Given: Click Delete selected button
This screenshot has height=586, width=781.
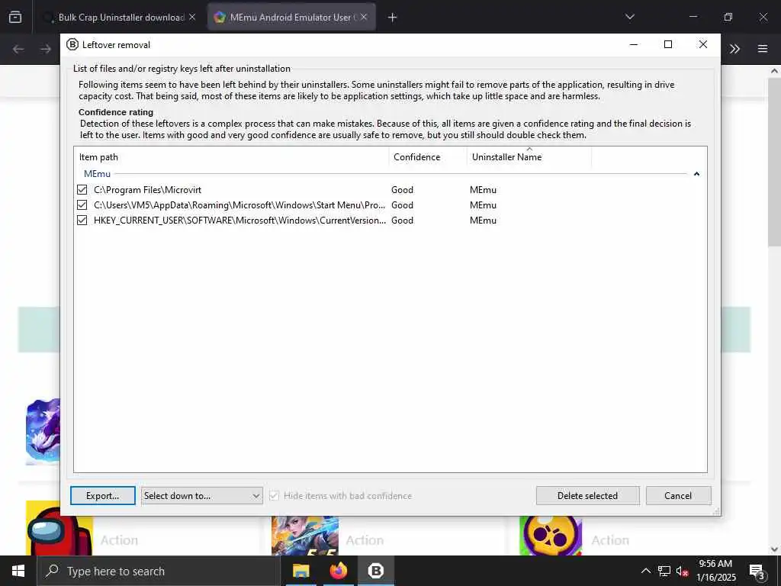Looking at the screenshot, I should [588, 496].
